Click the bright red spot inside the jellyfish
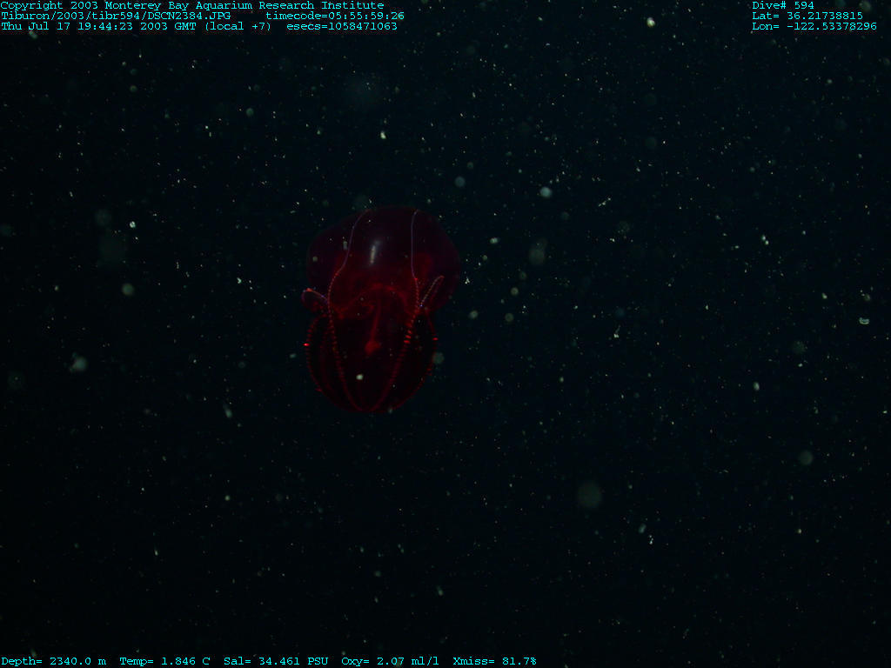The width and height of the screenshot is (891, 668). pyautogui.click(x=372, y=348)
